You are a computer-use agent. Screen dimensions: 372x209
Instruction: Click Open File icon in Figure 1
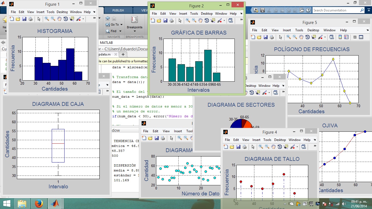pos(18,19)
